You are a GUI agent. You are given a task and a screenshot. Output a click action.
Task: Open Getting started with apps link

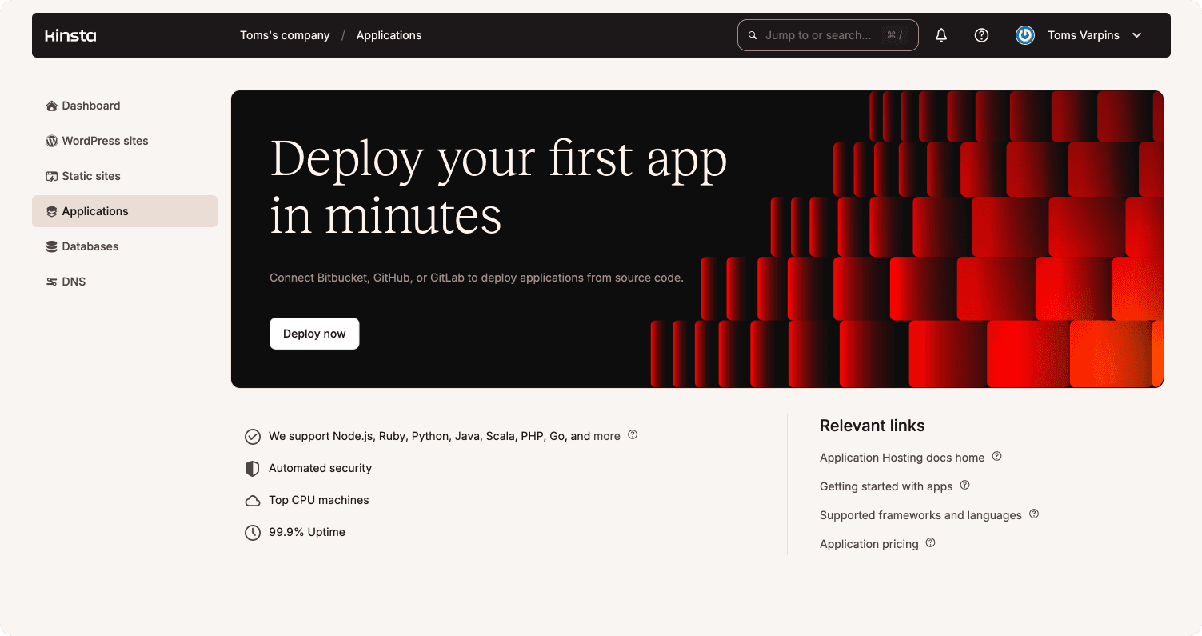pos(886,486)
